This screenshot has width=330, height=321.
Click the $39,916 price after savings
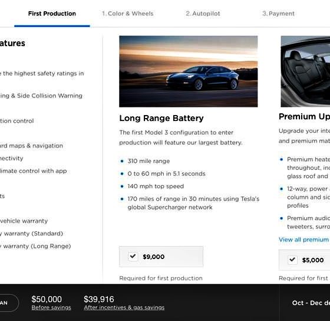click(x=99, y=299)
